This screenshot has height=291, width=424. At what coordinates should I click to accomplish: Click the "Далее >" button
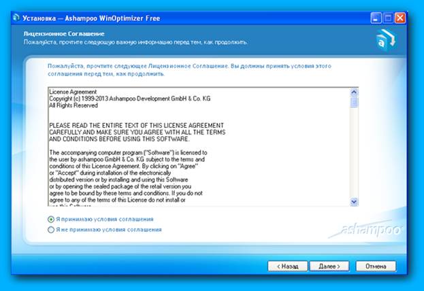(329, 266)
